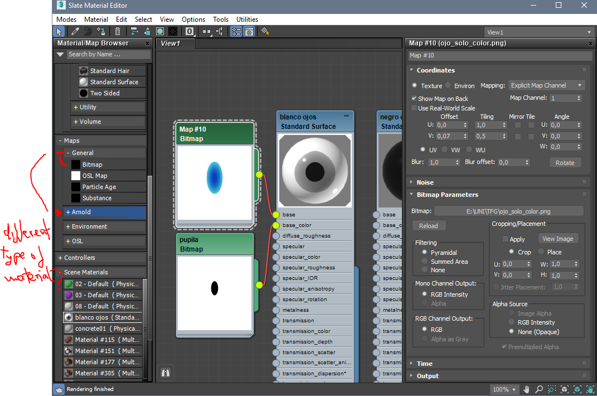Image resolution: width=597 pixels, height=396 pixels.
Task: Open the Material menu
Action: point(96,20)
